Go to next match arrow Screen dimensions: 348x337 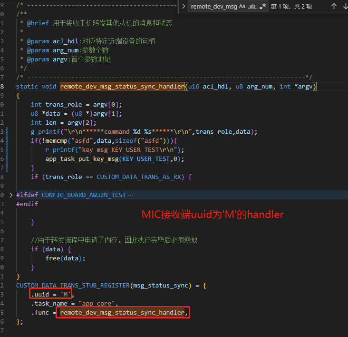click(x=345, y=7)
